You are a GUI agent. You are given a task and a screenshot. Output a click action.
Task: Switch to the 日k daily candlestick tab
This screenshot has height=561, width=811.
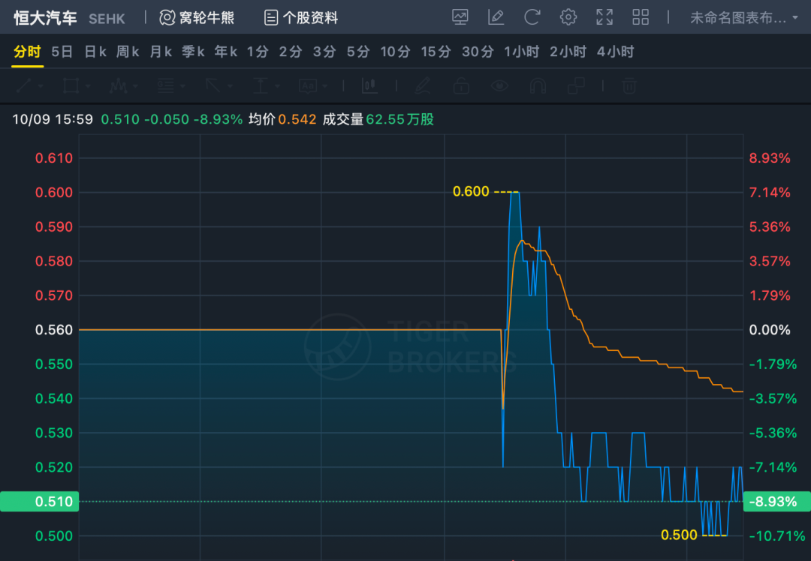point(95,52)
